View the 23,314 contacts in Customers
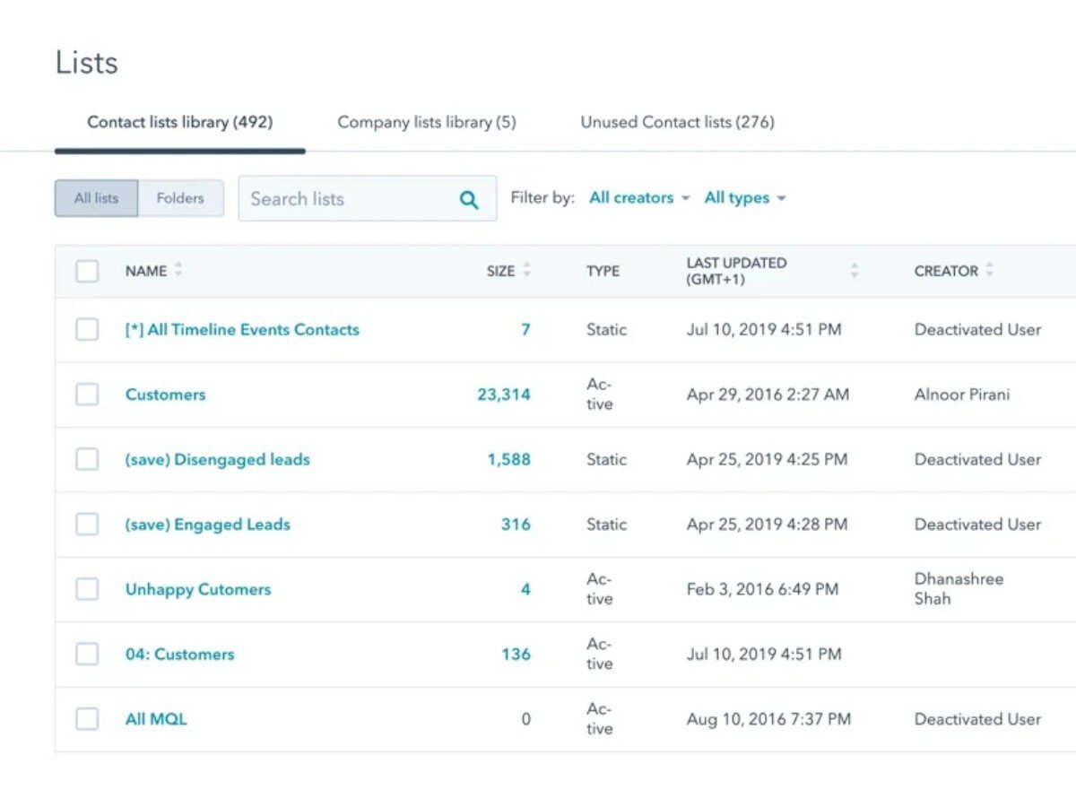Image resolution: width=1076 pixels, height=807 pixels. 504,395
